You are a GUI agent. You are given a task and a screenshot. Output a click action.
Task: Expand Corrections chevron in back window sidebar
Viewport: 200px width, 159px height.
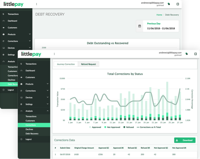(x=30, y=41)
